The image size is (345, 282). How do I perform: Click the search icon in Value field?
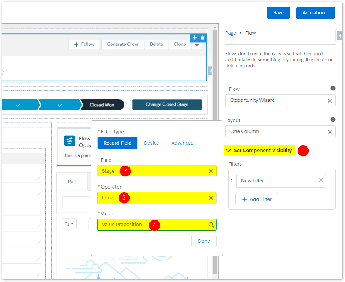pos(211,225)
